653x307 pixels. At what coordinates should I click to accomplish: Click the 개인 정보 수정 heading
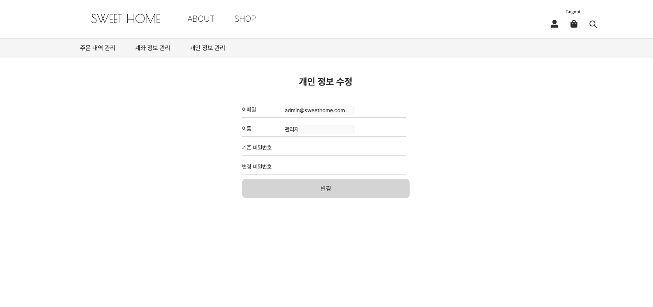click(326, 82)
